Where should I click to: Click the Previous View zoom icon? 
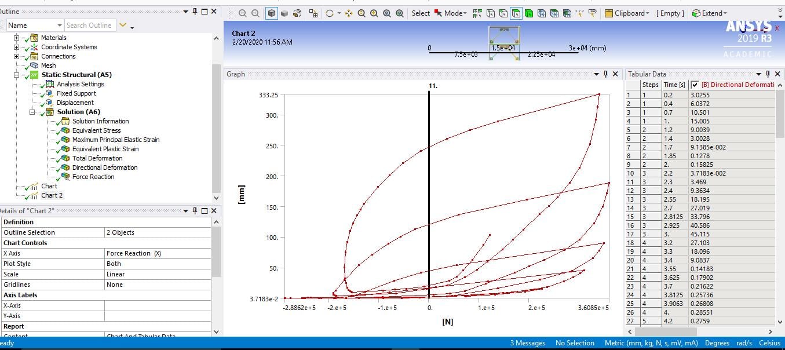tap(242, 13)
